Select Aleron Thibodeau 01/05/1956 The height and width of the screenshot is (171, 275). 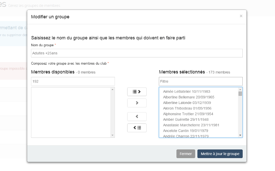[x=187, y=108]
